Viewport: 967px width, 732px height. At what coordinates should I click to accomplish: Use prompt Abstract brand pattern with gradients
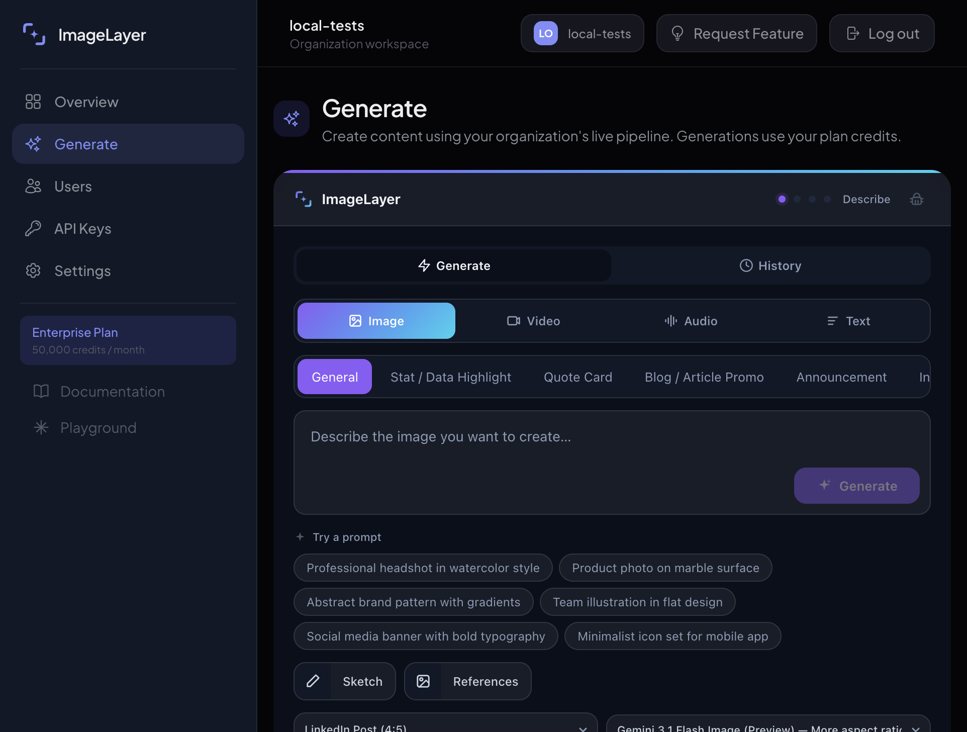(414, 602)
